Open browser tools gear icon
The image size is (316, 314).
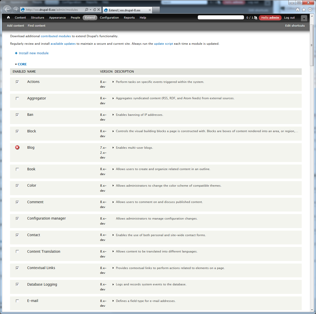[x=310, y=10]
